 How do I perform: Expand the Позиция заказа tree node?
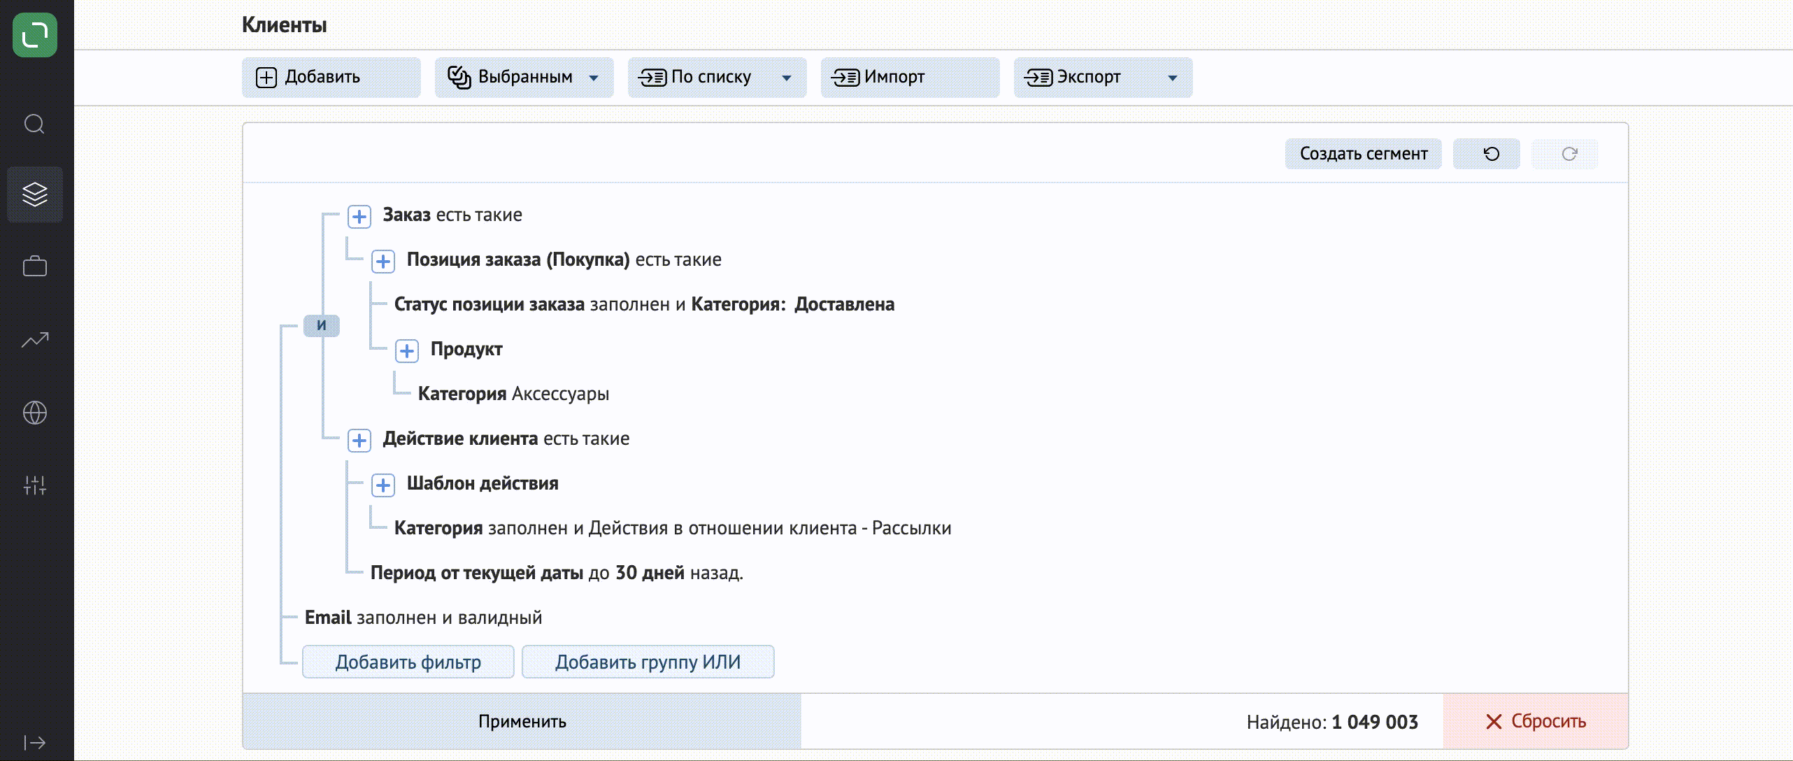click(384, 259)
